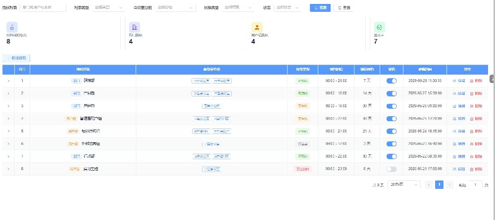Click the gray permission tag in row 6
Image resolution: width=495 pixels, height=220 pixels.
(302, 144)
